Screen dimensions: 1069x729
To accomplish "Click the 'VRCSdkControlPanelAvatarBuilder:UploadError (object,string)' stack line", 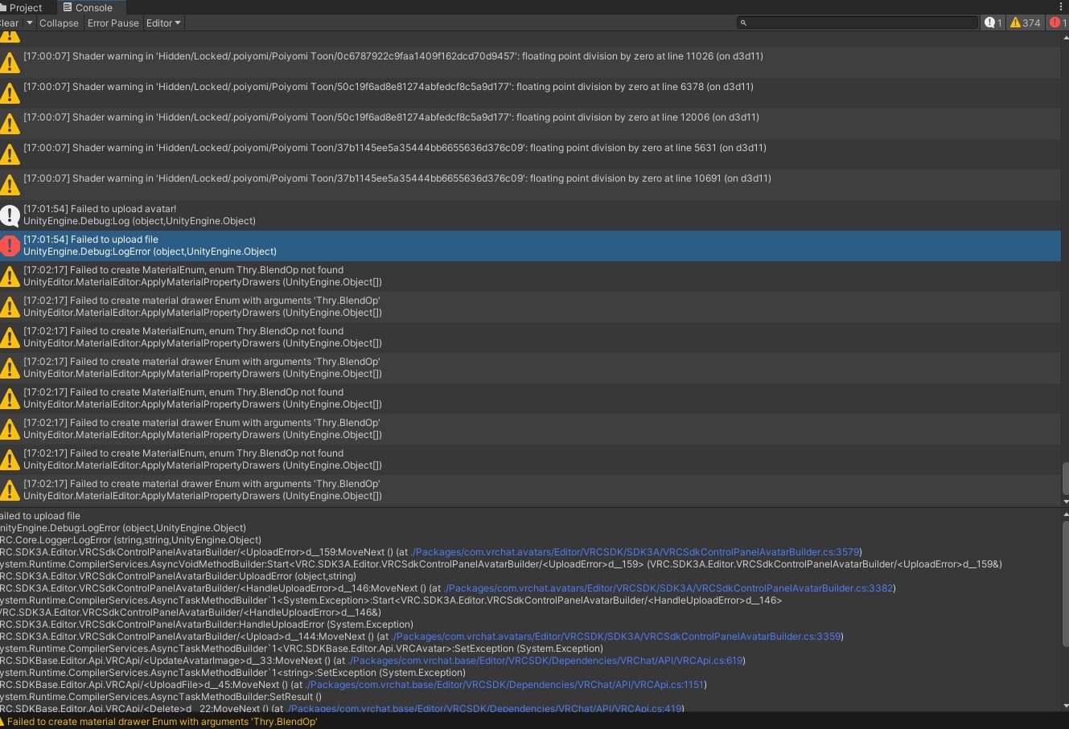I will (x=178, y=576).
